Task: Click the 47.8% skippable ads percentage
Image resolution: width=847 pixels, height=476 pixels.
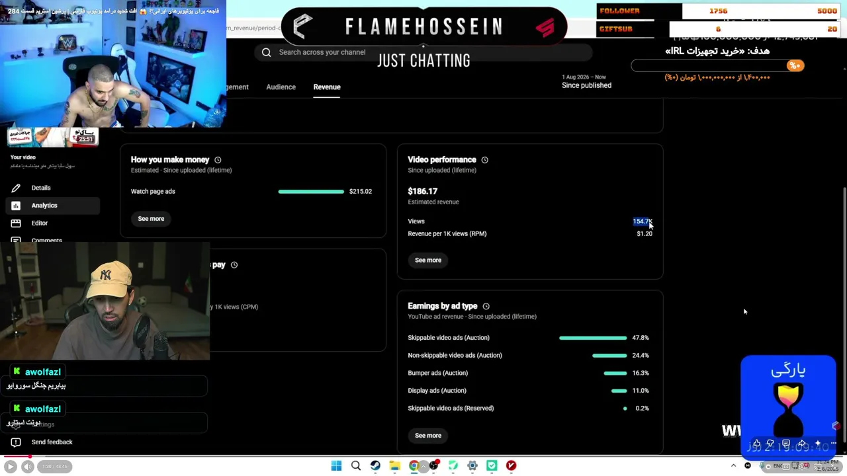Action: tap(641, 338)
